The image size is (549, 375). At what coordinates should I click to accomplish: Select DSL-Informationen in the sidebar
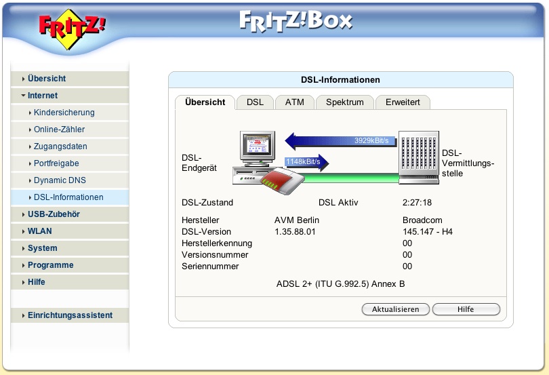(70, 197)
